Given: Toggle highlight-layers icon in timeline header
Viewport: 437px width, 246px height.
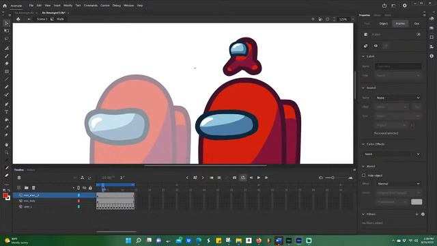Looking at the screenshot, I should click(74, 188).
